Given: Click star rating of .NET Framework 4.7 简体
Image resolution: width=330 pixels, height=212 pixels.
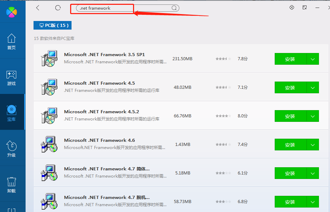Looking at the screenshot, I should [x=223, y=173].
